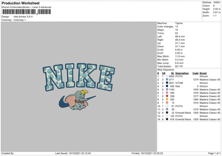Click 'Wilcom EmbroideryStudio – Level 3 Advanced' text

tap(26, 7)
